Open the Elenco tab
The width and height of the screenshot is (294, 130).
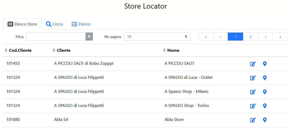pos(81,24)
